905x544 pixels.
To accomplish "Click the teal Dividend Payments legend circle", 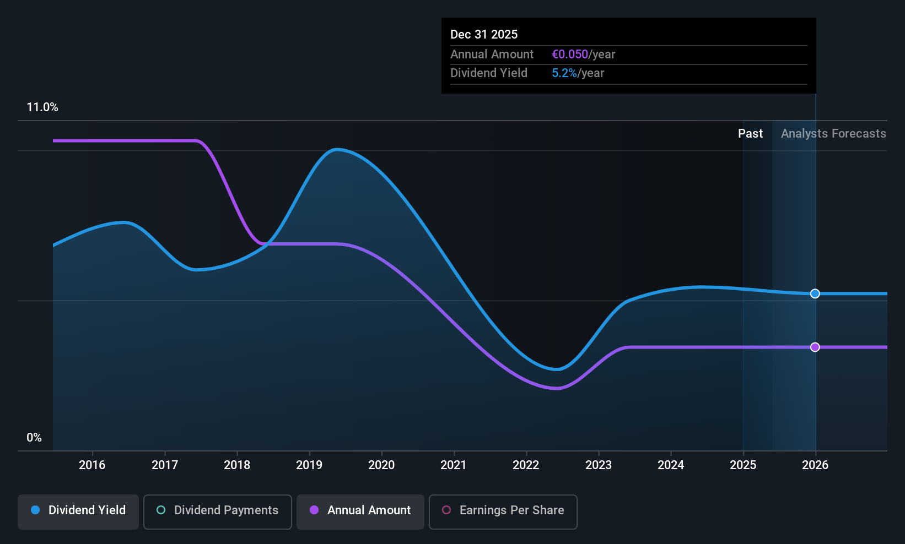I will [x=161, y=510].
